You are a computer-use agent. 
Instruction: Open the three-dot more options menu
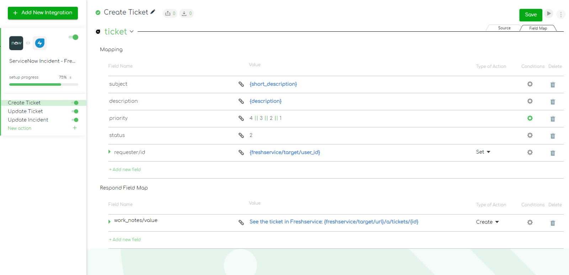click(561, 15)
